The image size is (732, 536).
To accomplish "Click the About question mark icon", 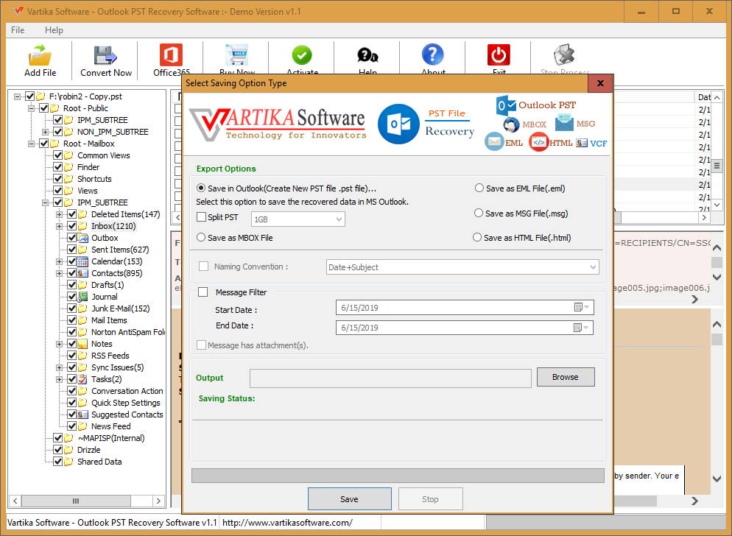I will (x=433, y=54).
